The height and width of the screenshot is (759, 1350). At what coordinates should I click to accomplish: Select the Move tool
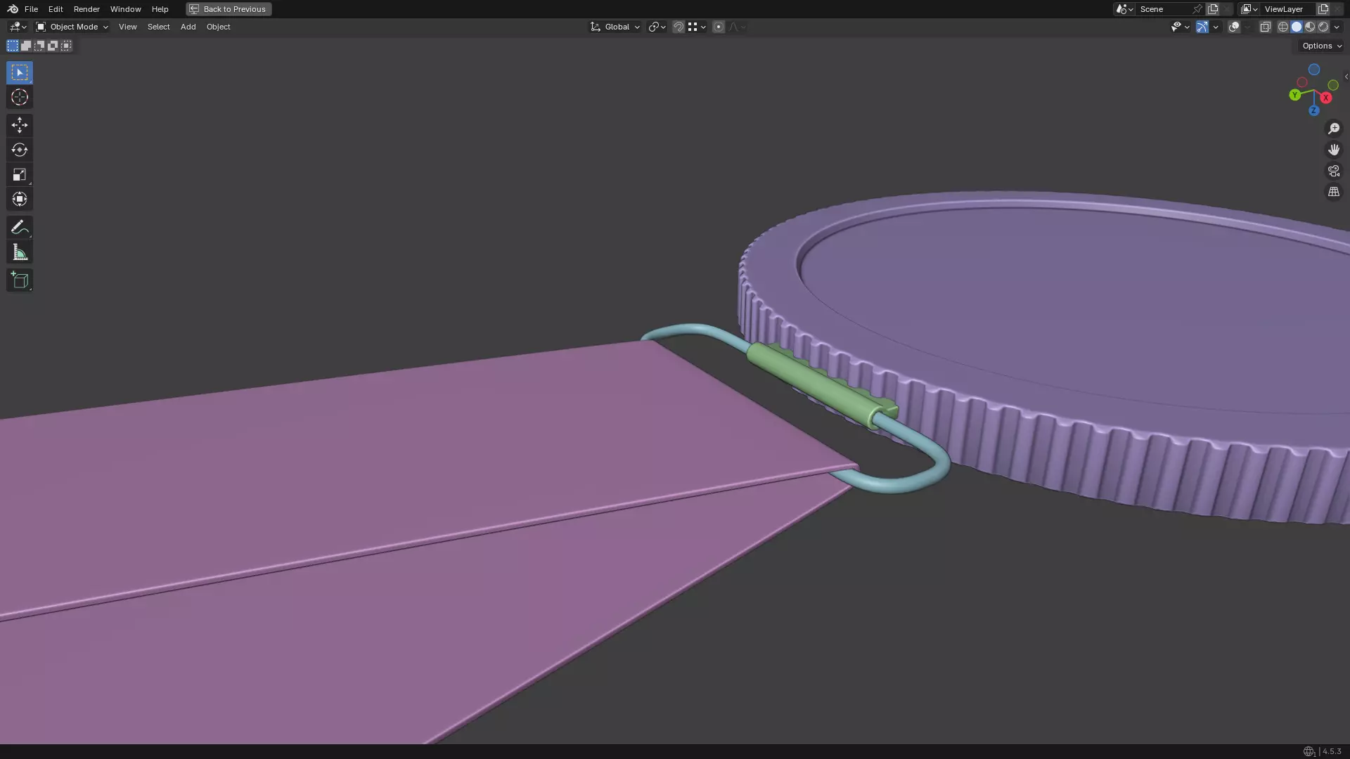pos(19,125)
